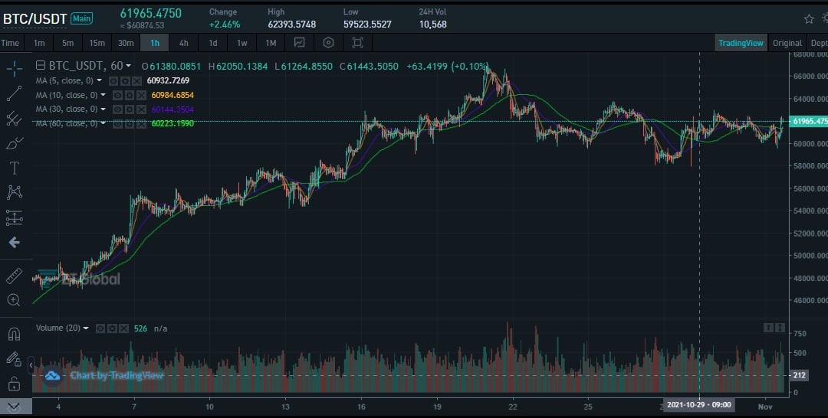828x418 pixels.
Task: Switch to 1m time interval
Action: pos(39,43)
